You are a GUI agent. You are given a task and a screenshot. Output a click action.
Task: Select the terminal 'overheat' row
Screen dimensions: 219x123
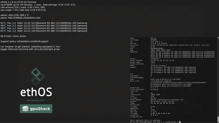[141, 76]
